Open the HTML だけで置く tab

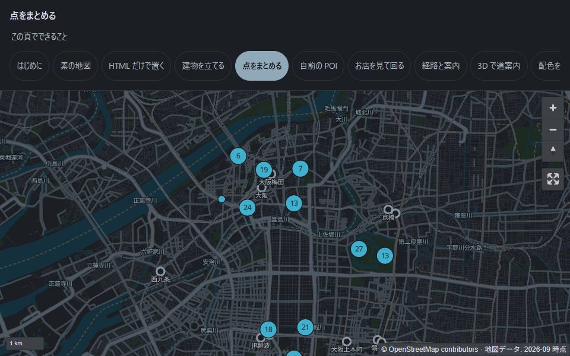(137, 66)
